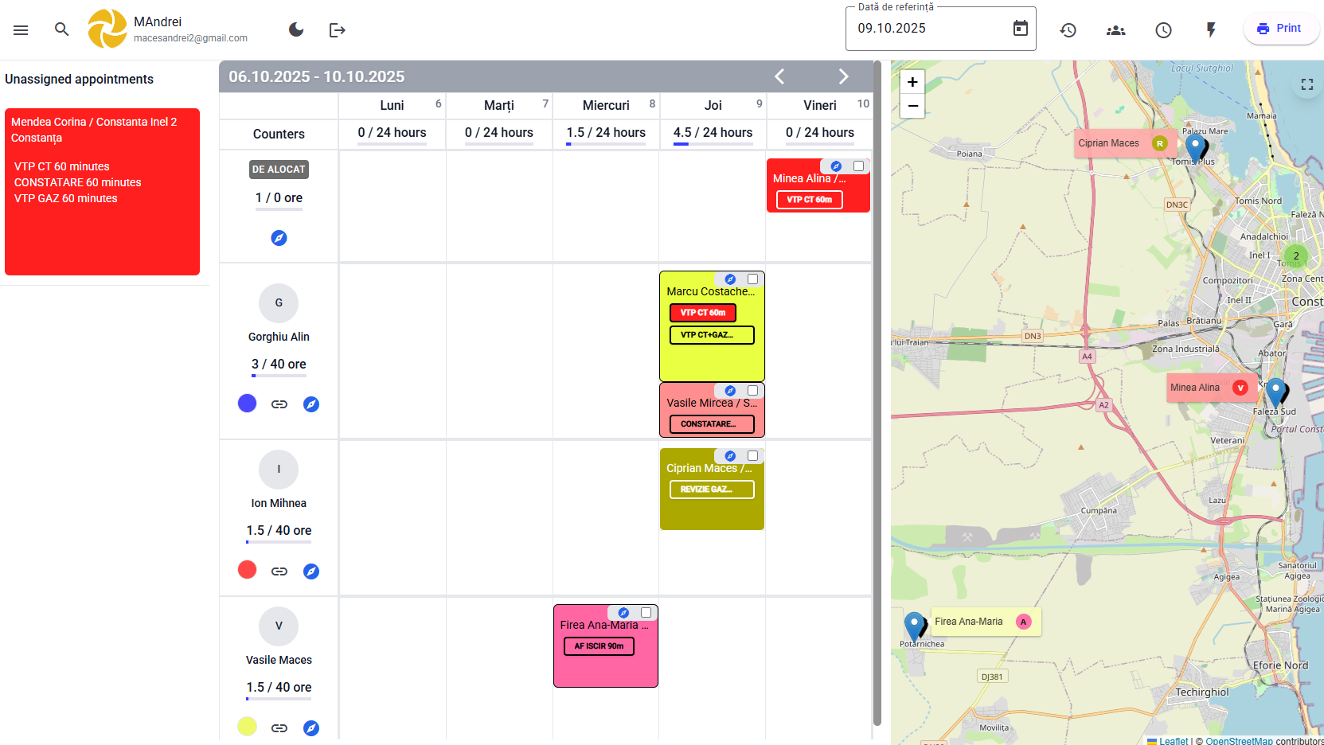Check the Firea Ana-Maria appointment checkbox
1324x745 pixels.
pos(646,613)
